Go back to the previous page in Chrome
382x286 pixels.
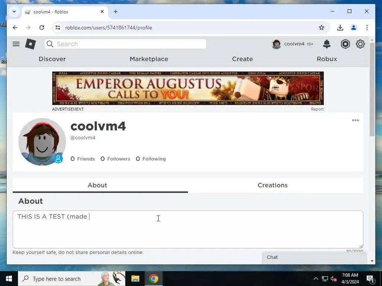[x=15, y=28]
